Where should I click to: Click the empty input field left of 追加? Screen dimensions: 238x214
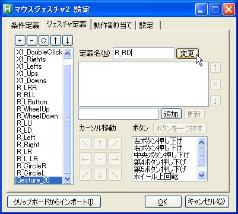pyautogui.click(x=119, y=114)
